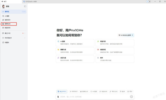166x100 pixels.
Task: Open the account avatar dropdown in title bar
Action: 148,2
